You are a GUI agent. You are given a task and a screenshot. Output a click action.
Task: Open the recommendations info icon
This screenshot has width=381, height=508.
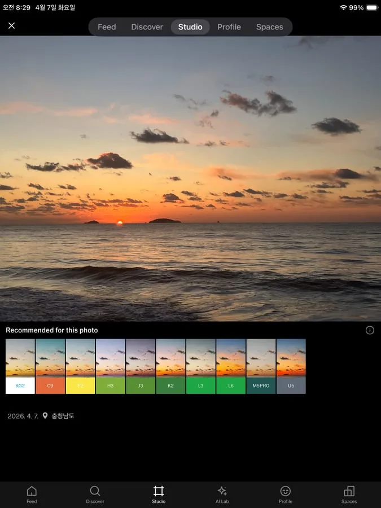coord(370,330)
